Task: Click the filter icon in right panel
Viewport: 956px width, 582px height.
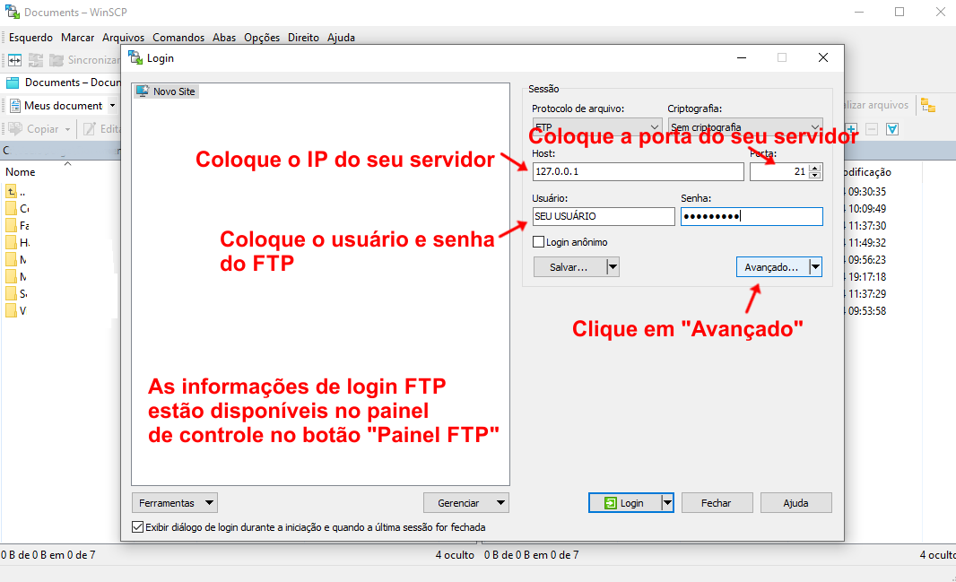Action: 892,128
